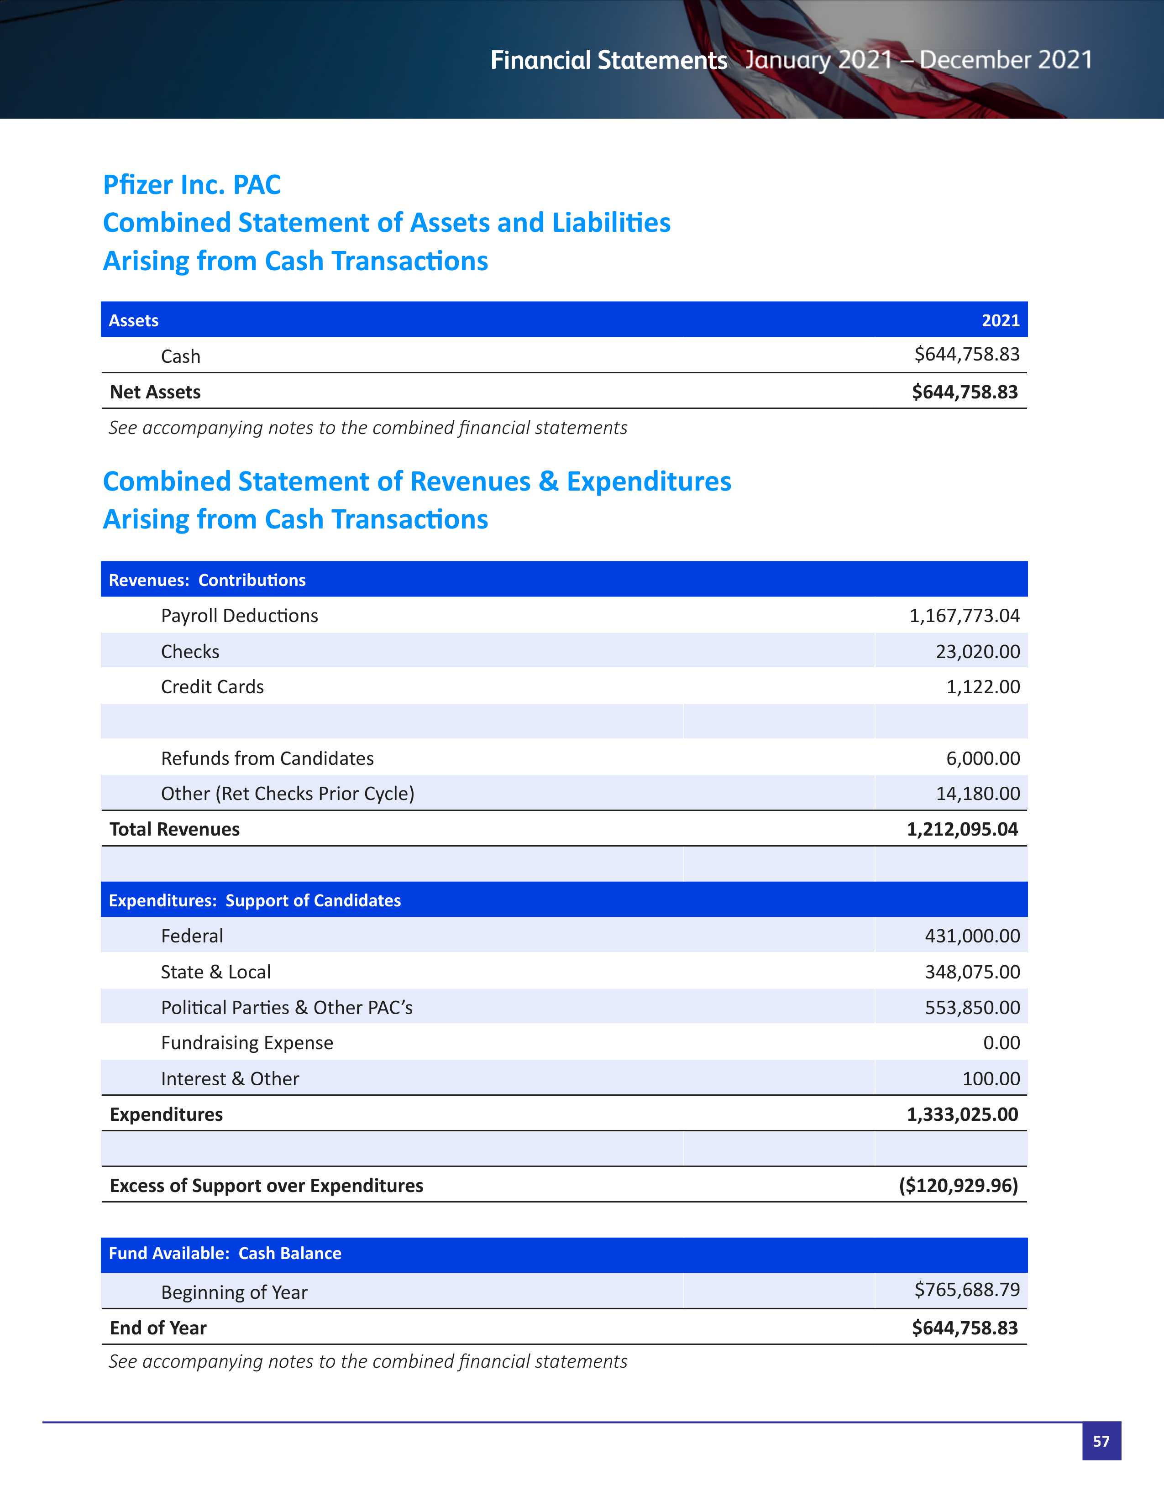Click the 'Pfizer Inc. PAC' heading
Viewport: 1164px width, 1506px height.
pyautogui.click(x=192, y=185)
